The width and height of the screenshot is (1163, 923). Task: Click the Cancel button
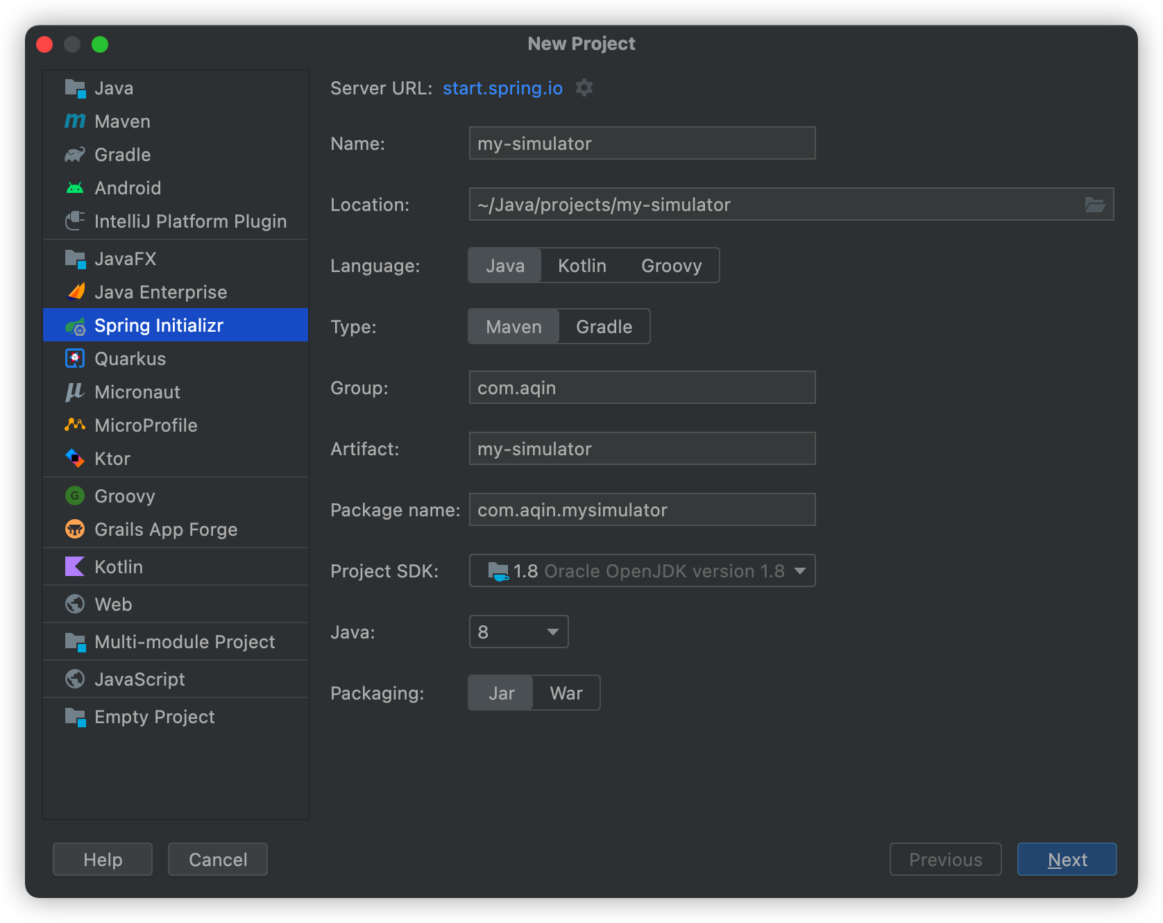(x=218, y=860)
